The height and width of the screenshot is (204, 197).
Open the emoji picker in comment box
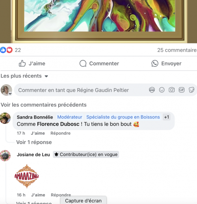162,90
